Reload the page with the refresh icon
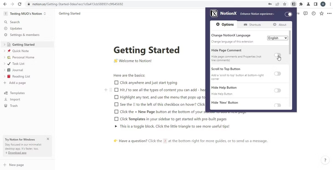This screenshot has width=333, height=170. coord(20,4)
